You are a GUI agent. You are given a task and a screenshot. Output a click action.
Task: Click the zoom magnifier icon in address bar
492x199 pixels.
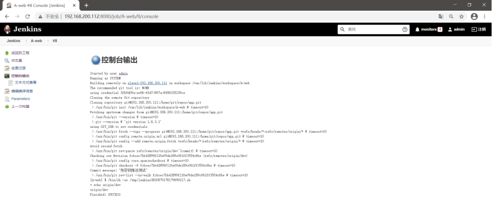tap(451, 16)
